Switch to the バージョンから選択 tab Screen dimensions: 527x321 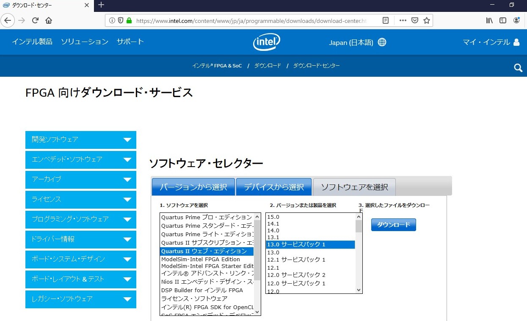(193, 187)
